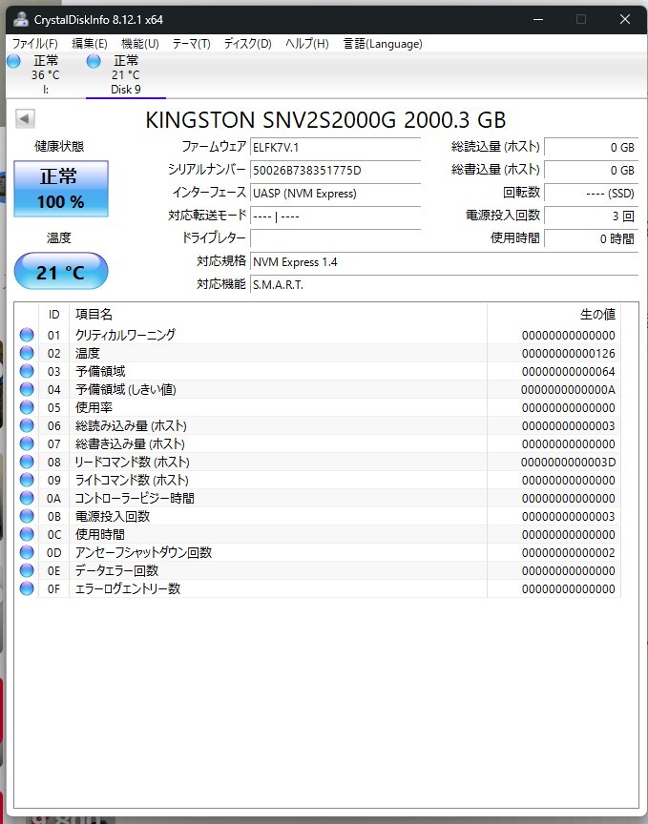Click the interface field UASP (NVM Express)
The height and width of the screenshot is (824, 648).
pyautogui.click(x=336, y=194)
